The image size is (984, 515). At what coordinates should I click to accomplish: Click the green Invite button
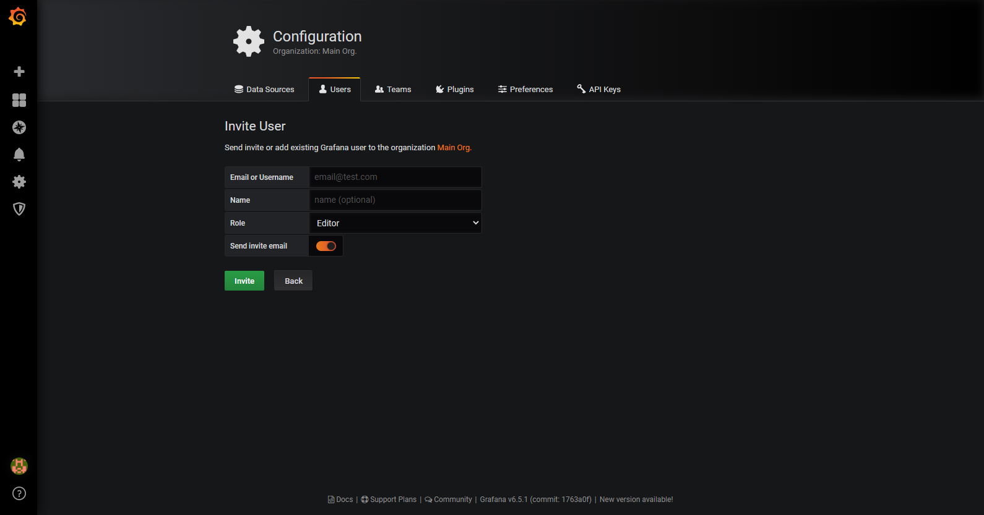[244, 281]
